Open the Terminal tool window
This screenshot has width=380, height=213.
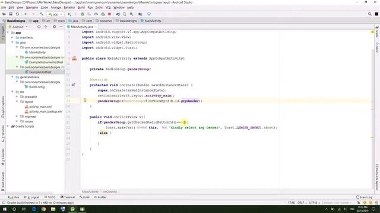tap(68, 197)
